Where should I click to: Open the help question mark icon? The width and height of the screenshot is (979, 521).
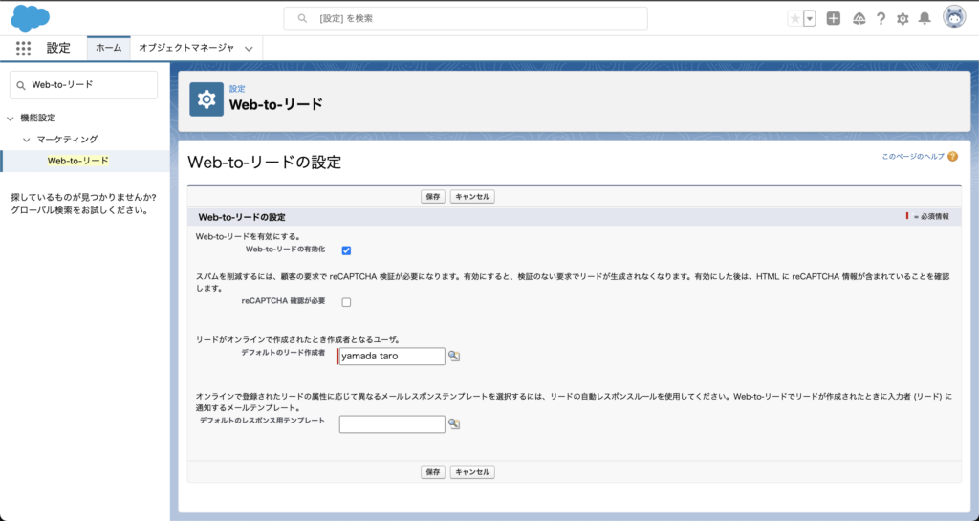point(881,19)
